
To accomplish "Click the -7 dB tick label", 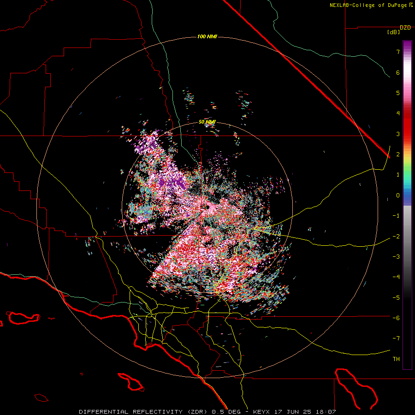I will pos(396,338).
